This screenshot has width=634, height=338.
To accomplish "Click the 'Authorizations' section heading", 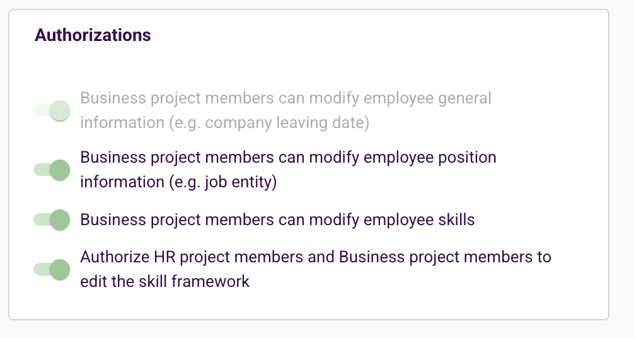I will click(93, 35).
